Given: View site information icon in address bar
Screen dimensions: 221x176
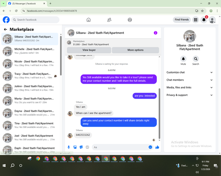Looking at the screenshot, I should click(x=23, y=11).
